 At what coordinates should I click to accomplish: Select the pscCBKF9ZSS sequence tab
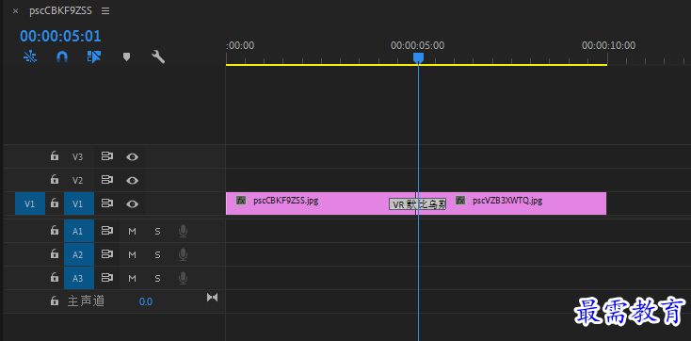61,11
